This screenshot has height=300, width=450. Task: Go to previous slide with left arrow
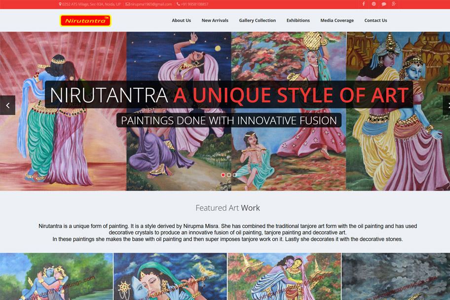click(7, 105)
